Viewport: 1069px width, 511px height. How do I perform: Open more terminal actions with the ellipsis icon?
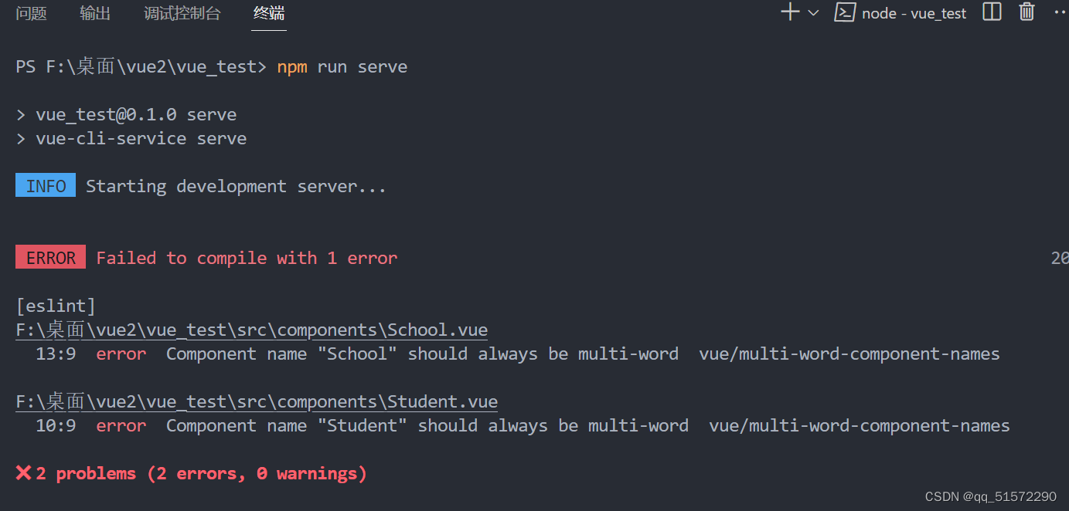point(1060,11)
